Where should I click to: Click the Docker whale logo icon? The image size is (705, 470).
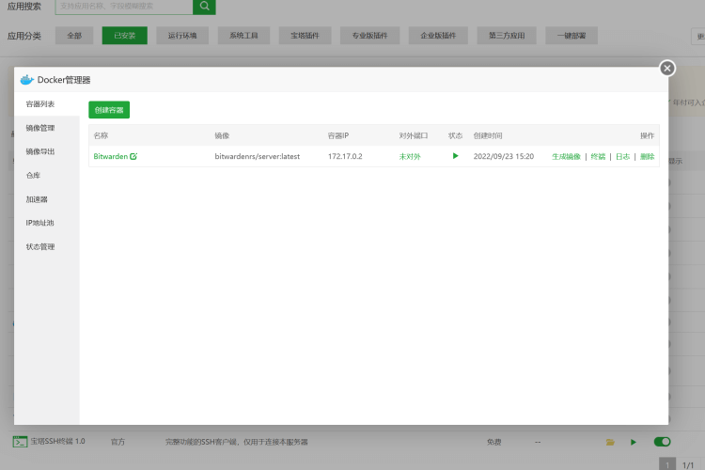click(27, 80)
